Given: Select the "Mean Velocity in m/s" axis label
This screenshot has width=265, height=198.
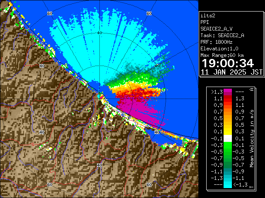Looking at the screenshot, I should pos(252,139).
